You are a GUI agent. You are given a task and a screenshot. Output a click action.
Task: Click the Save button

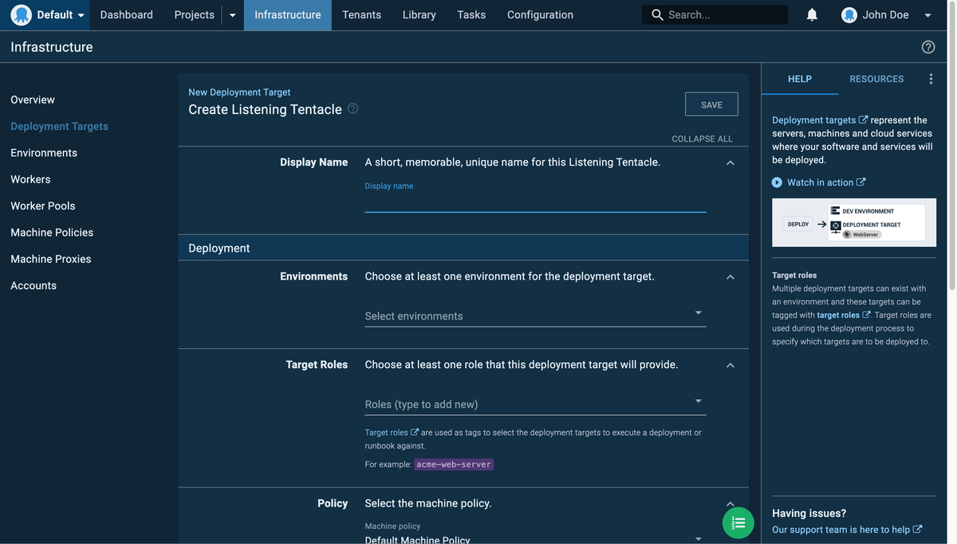click(711, 104)
